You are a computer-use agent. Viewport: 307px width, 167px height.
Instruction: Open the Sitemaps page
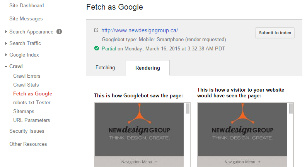24,112
